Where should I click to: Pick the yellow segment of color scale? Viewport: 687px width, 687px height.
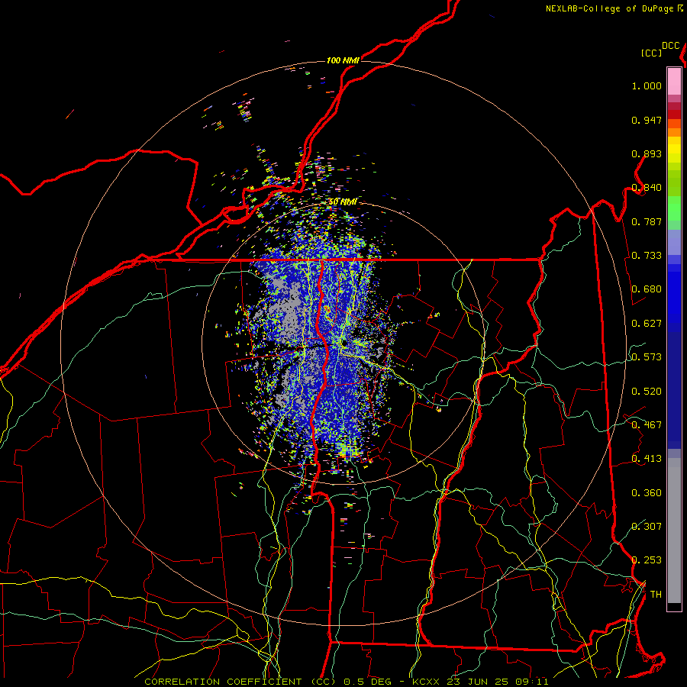(674, 150)
